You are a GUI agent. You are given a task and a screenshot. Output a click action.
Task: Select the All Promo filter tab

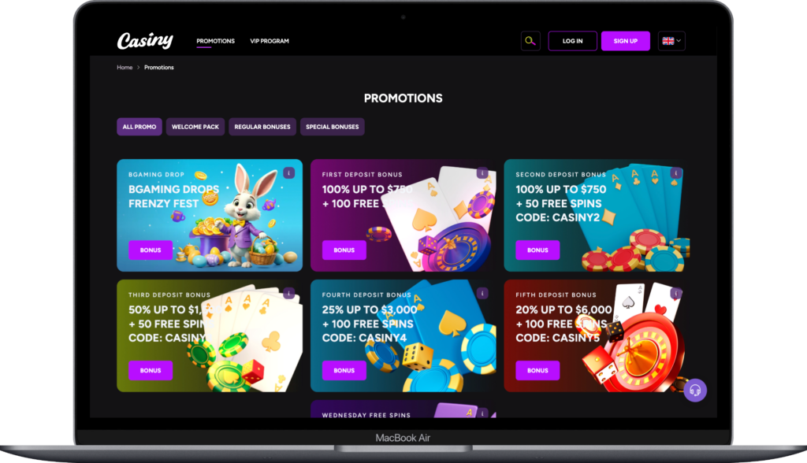pyautogui.click(x=139, y=127)
